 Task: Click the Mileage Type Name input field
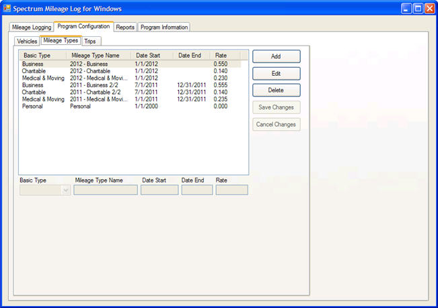(x=106, y=191)
